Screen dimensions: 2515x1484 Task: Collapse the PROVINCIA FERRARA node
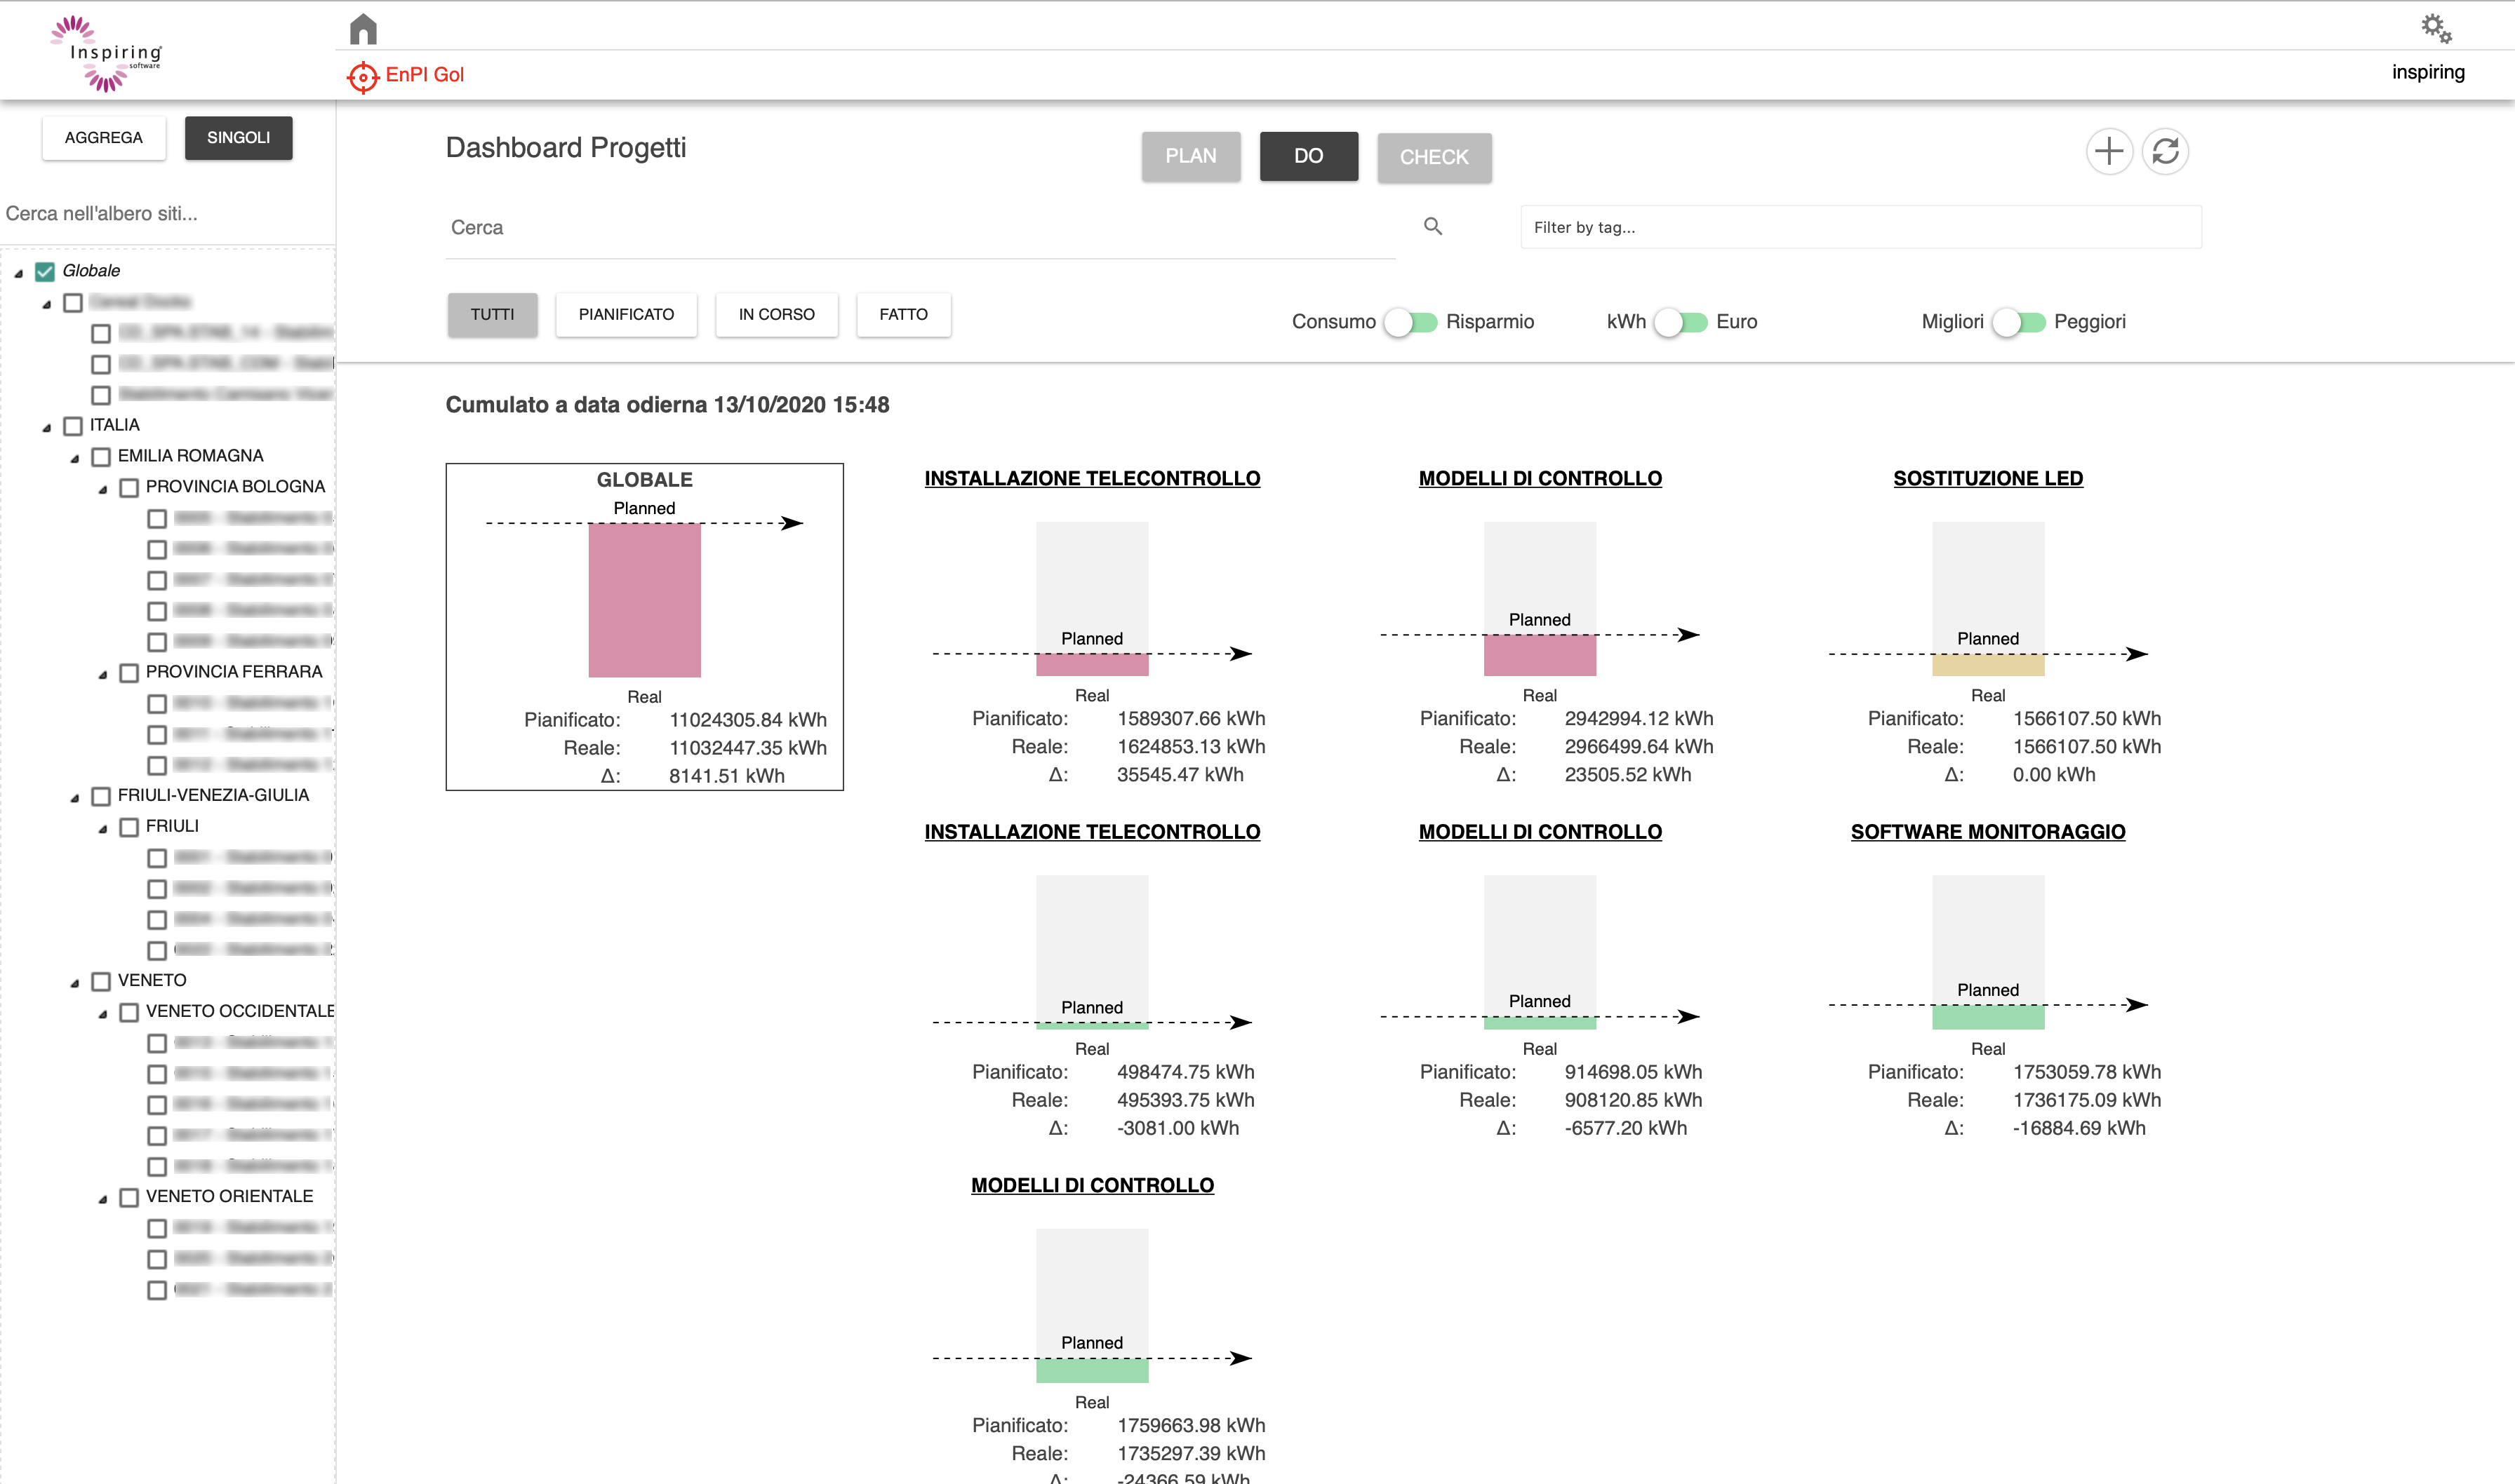coord(102,675)
